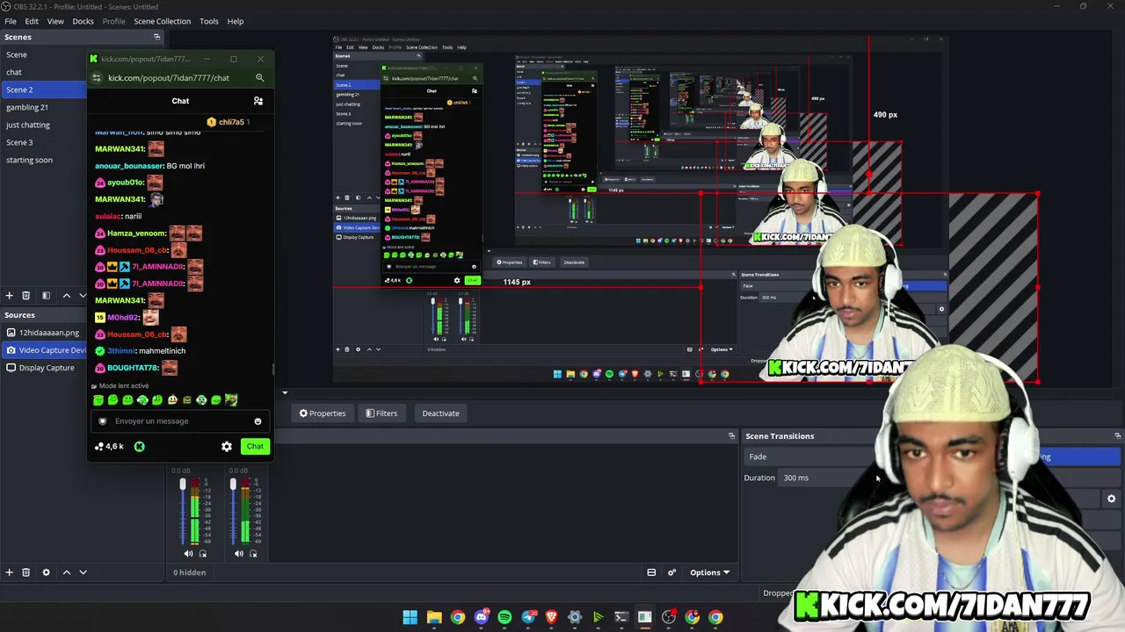Screen dimensions: 1125x632
Task: Open the Help menu in OBS
Action: [236, 21]
